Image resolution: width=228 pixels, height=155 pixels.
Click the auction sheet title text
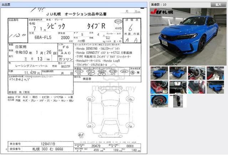(76, 14)
